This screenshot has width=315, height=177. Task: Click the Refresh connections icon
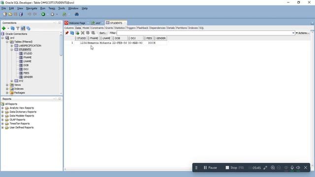(x=13, y=29)
